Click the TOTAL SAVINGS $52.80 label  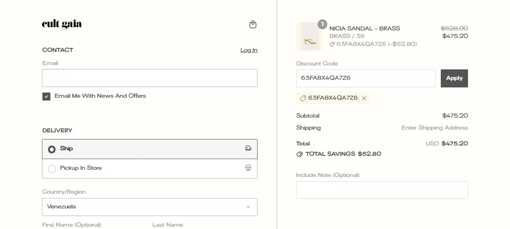(343, 154)
